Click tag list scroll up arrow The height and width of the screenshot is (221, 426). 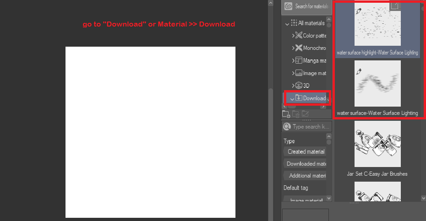pyautogui.click(x=329, y=136)
